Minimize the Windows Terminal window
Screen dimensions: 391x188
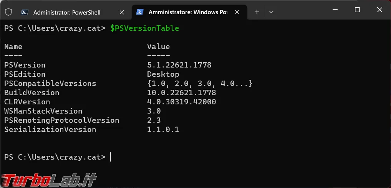click(x=335, y=10)
